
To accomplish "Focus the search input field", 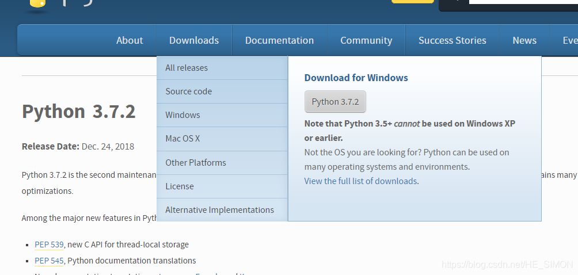I will pyautogui.click(x=523, y=2).
